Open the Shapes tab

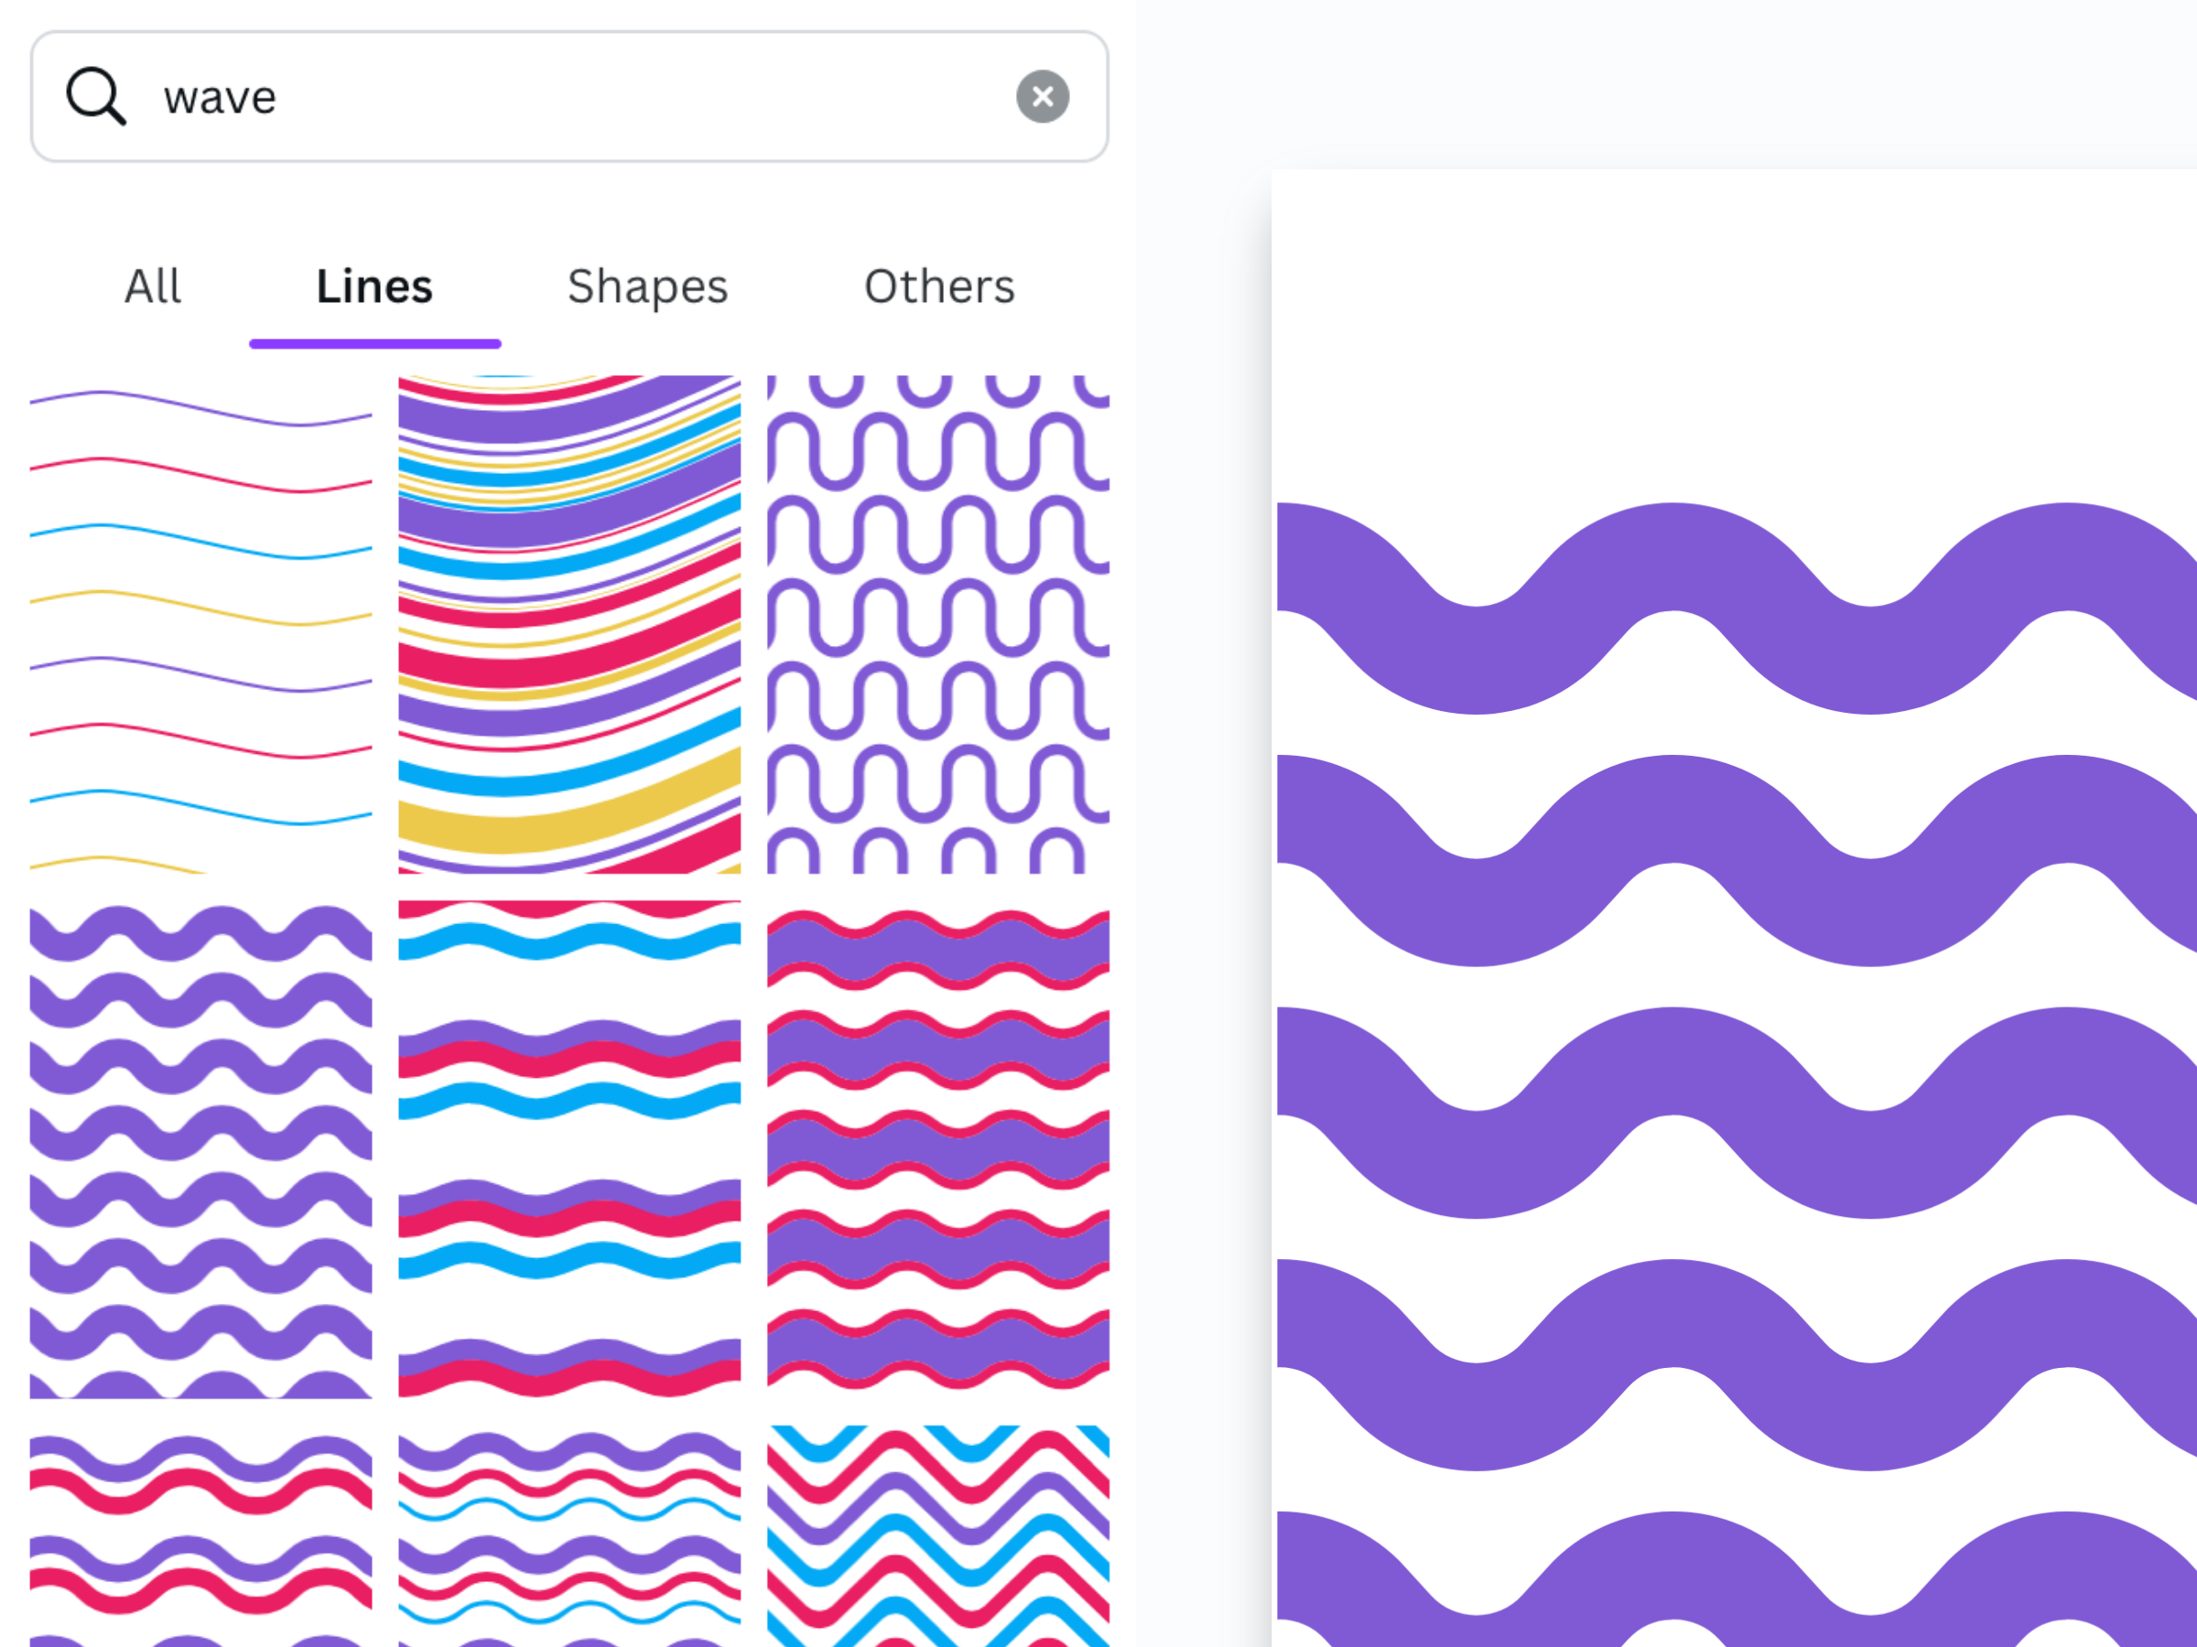click(x=647, y=285)
